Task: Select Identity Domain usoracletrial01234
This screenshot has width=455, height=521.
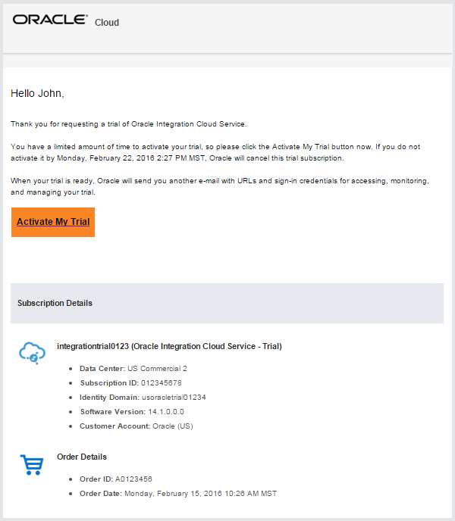Action: 174,397
